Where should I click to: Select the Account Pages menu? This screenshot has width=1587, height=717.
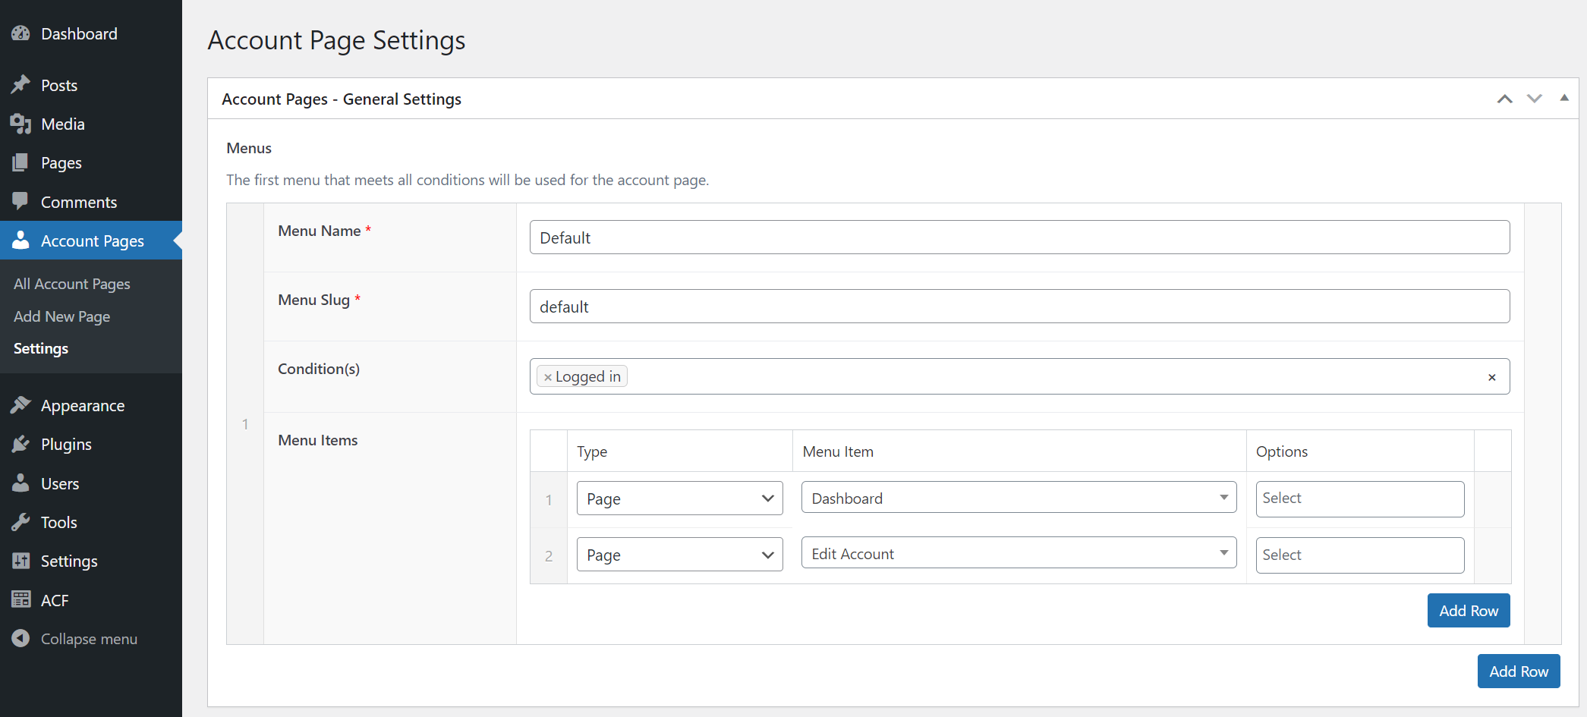click(x=91, y=241)
